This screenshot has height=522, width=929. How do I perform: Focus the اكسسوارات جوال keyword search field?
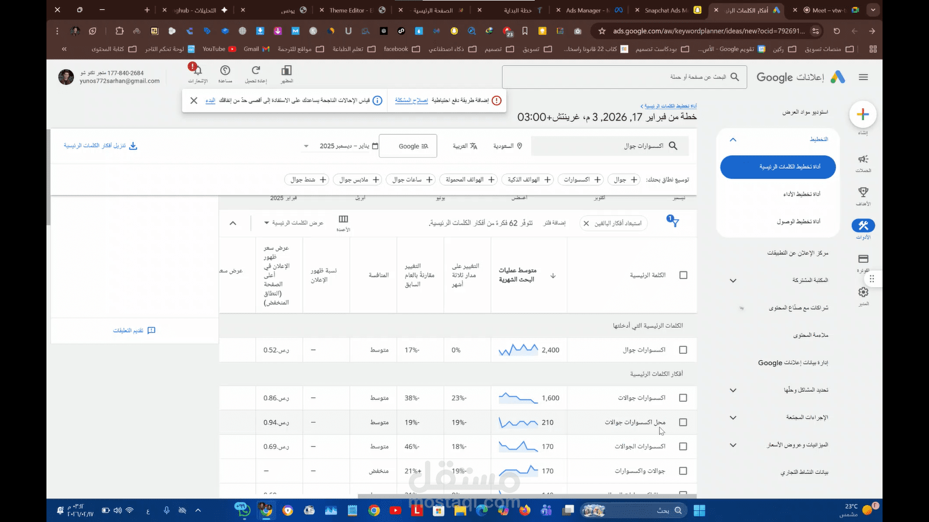click(610, 146)
